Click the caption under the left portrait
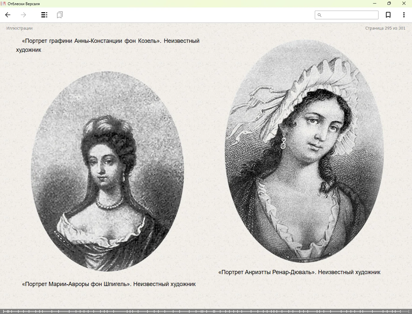 coord(109,284)
